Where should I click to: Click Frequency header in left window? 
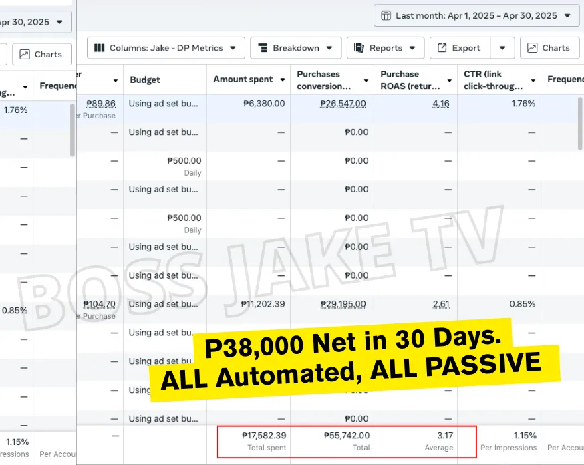57,86
